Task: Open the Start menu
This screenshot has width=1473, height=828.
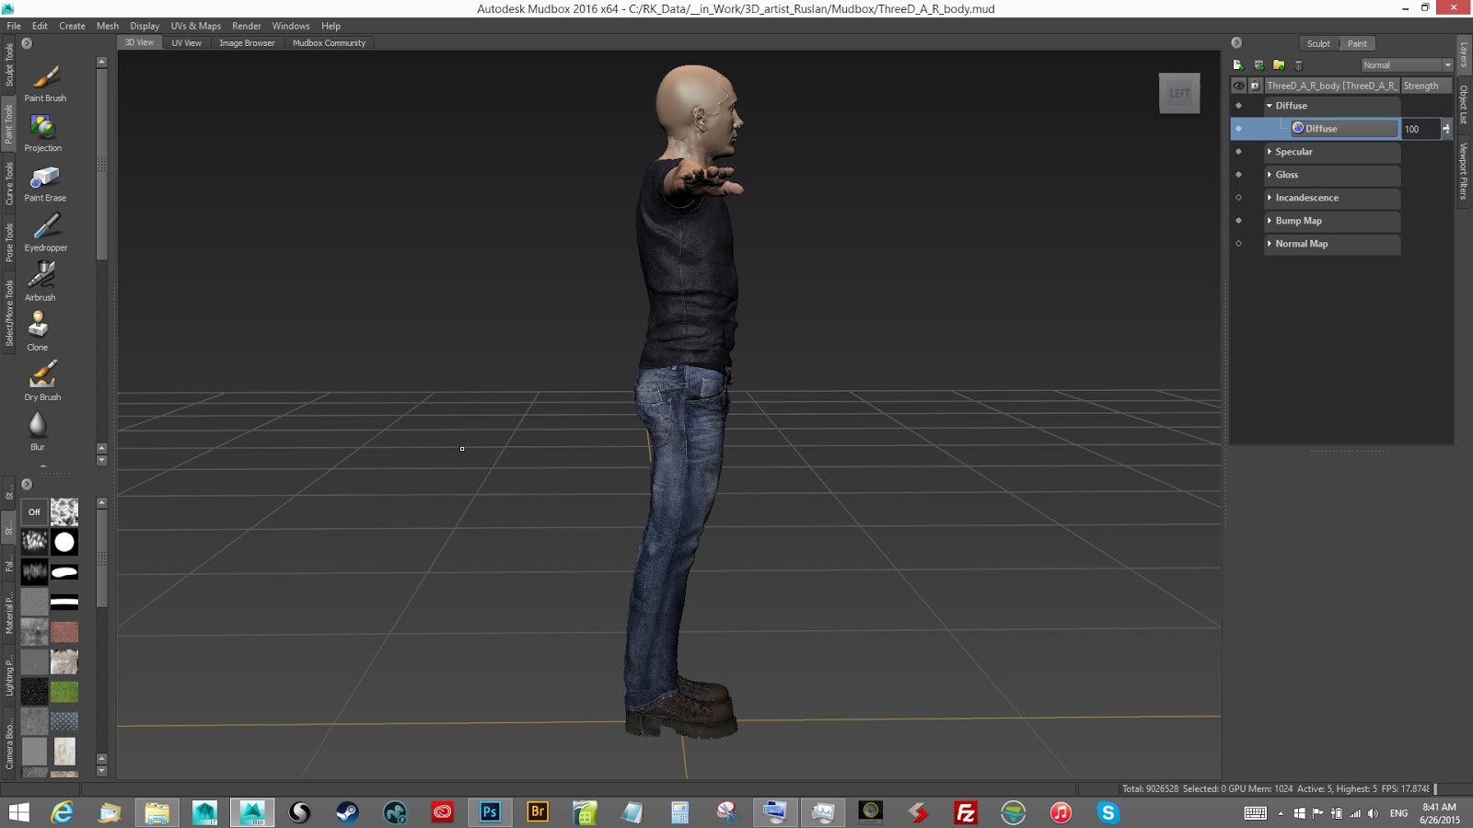Action: pyautogui.click(x=18, y=811)
